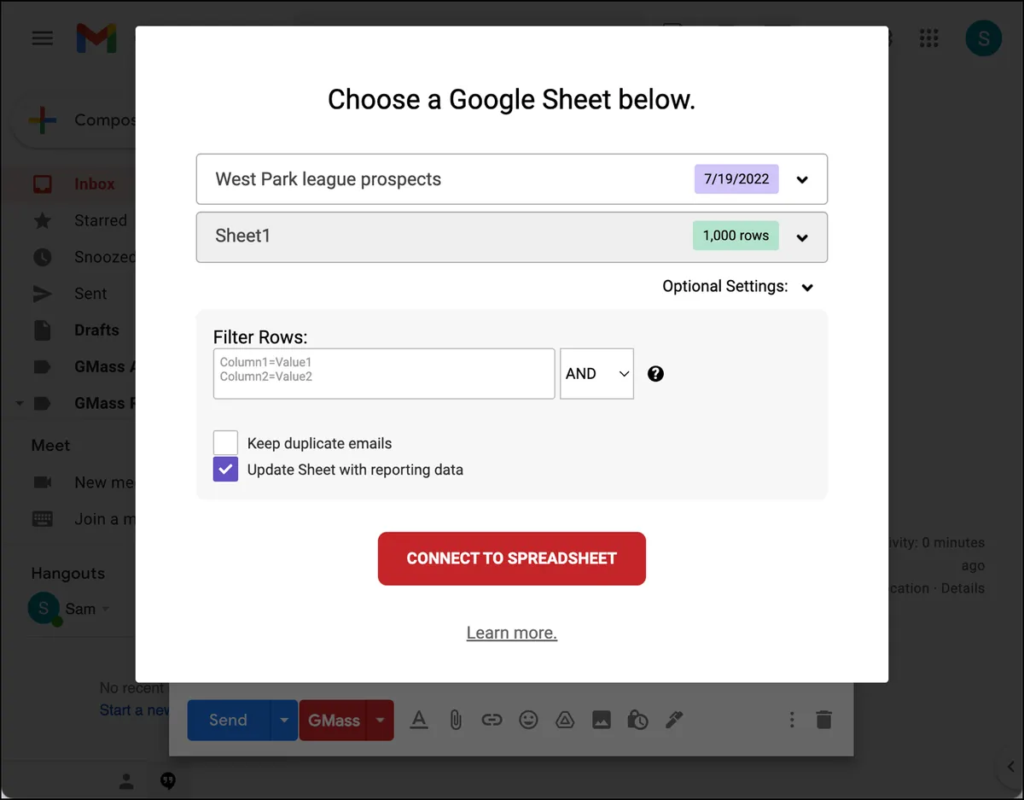Click the insert link icon
The height and width of the screenshot is (800, 1024).
coord(492,721)
